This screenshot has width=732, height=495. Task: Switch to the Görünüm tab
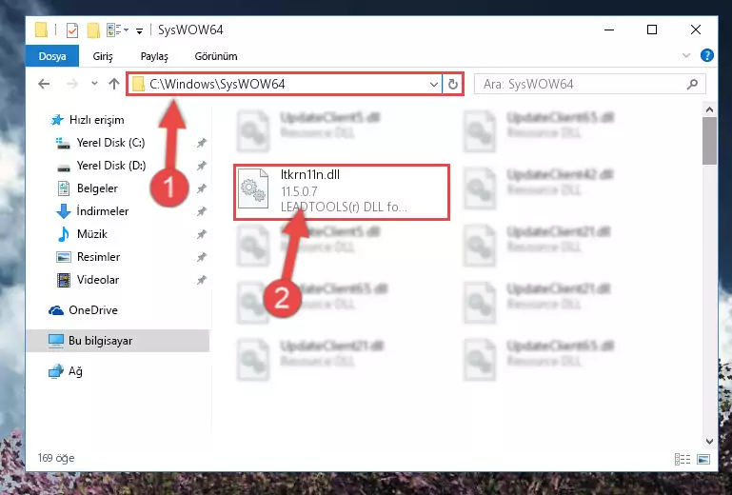(x=216, y=56)
